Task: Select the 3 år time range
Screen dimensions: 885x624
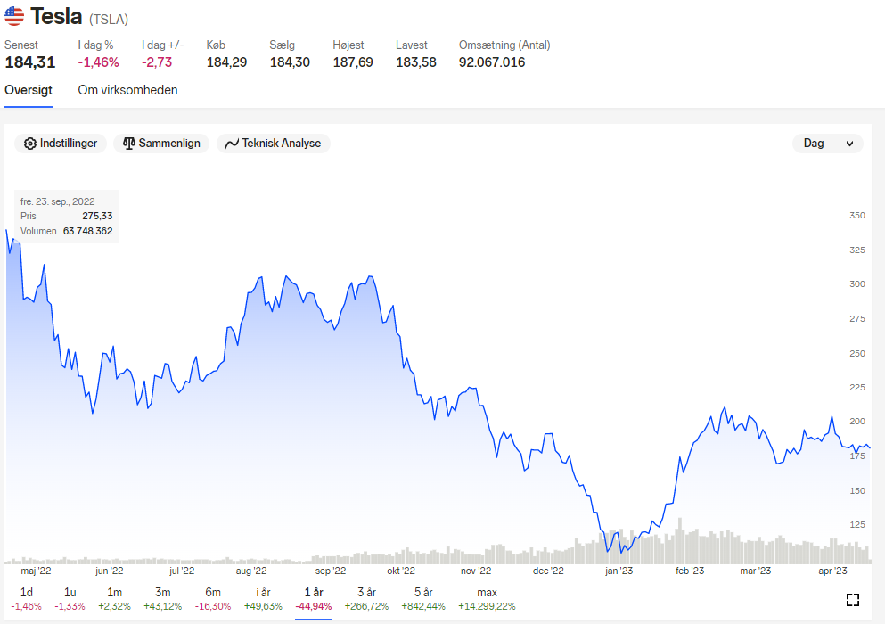Action: pyautogui.click(x=366, y=599)
